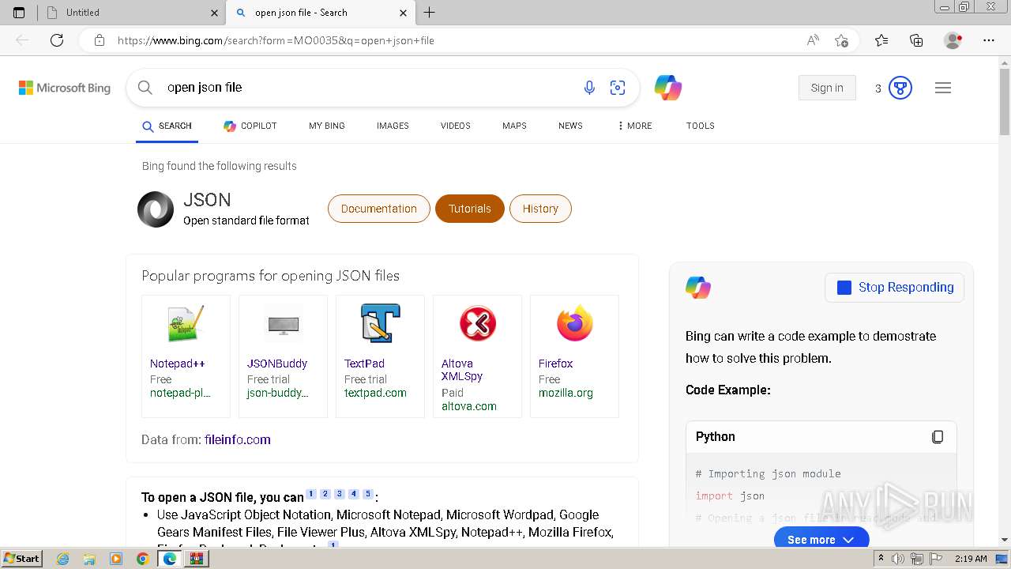Open the Notepad++ program icon
Image resolution: width=1011 pixels, height=569 pixels.
(186, 324)
